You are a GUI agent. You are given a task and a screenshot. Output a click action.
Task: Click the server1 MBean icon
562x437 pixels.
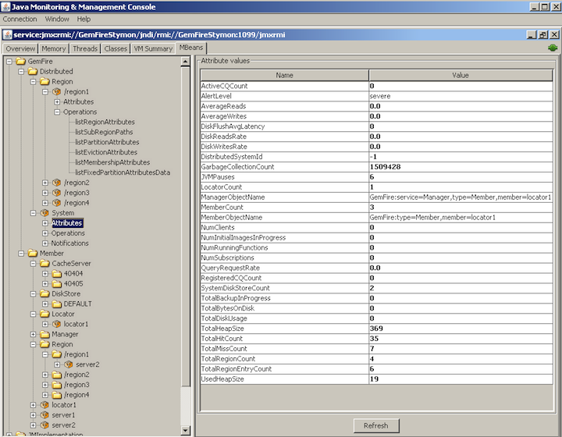pyautogui.click(x=44, y=415)
